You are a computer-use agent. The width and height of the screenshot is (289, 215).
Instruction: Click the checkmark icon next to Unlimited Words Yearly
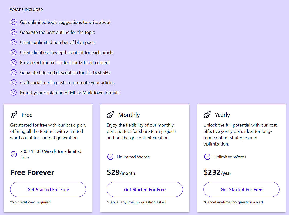[x=207, y=157]
